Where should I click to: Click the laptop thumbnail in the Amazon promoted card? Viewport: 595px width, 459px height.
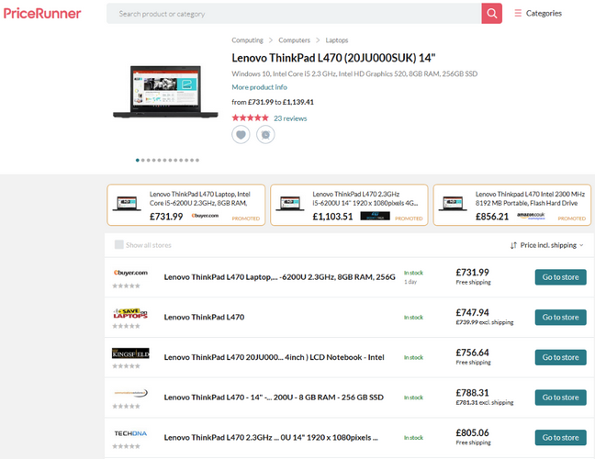(x=453, y=204)
